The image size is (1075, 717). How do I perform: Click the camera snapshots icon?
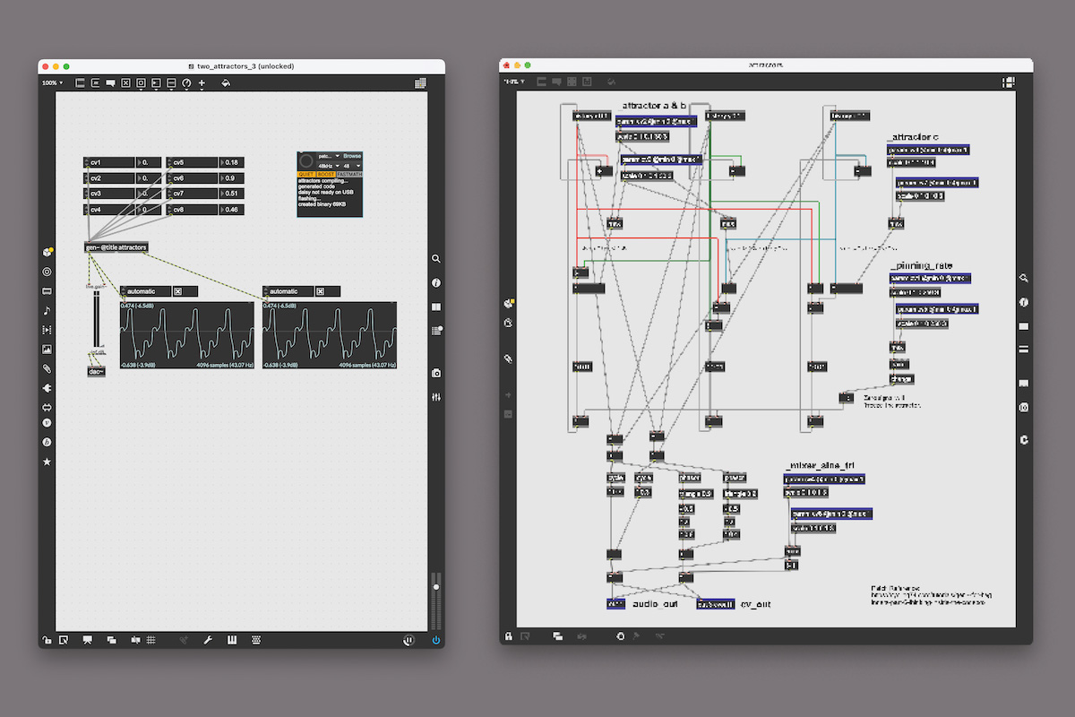[x=436, y=373]
